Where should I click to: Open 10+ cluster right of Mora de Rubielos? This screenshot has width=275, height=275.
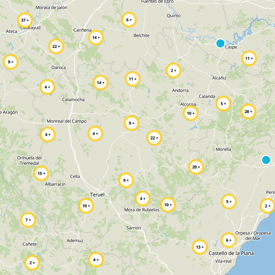coord(168,205)
